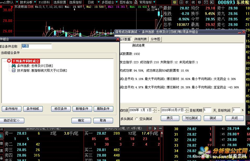Click the binoculars icon of 条件选股 row

[x=14, y=66]
